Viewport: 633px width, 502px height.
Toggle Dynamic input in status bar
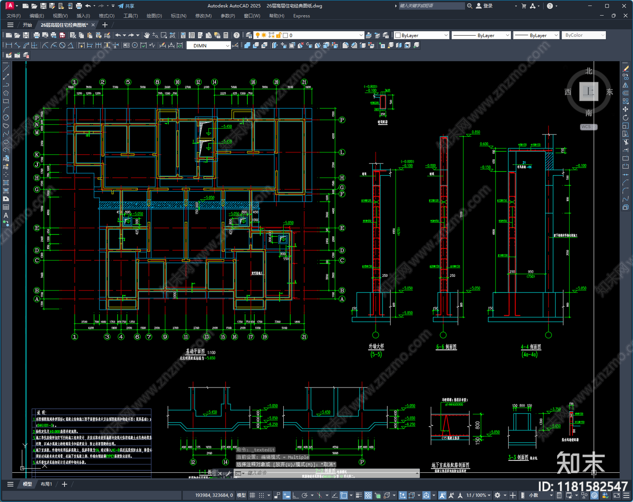pyautogui.click(x=286, y=495)
